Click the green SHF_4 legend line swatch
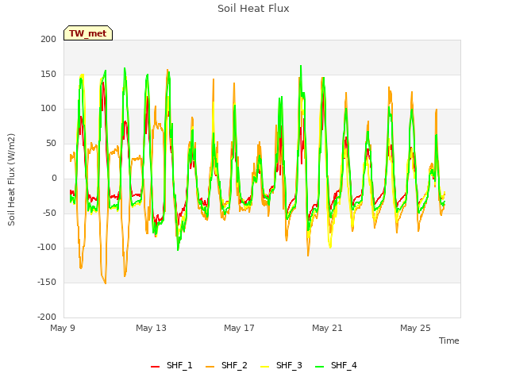The image size is (508, 381). coord(319,367)
